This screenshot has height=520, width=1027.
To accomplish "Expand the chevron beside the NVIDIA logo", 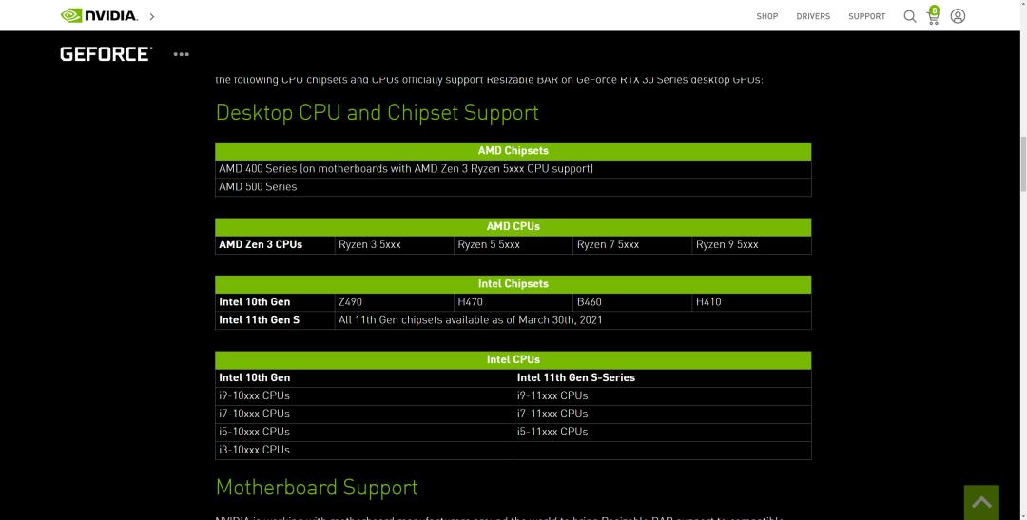I will [x=152, y=16].
